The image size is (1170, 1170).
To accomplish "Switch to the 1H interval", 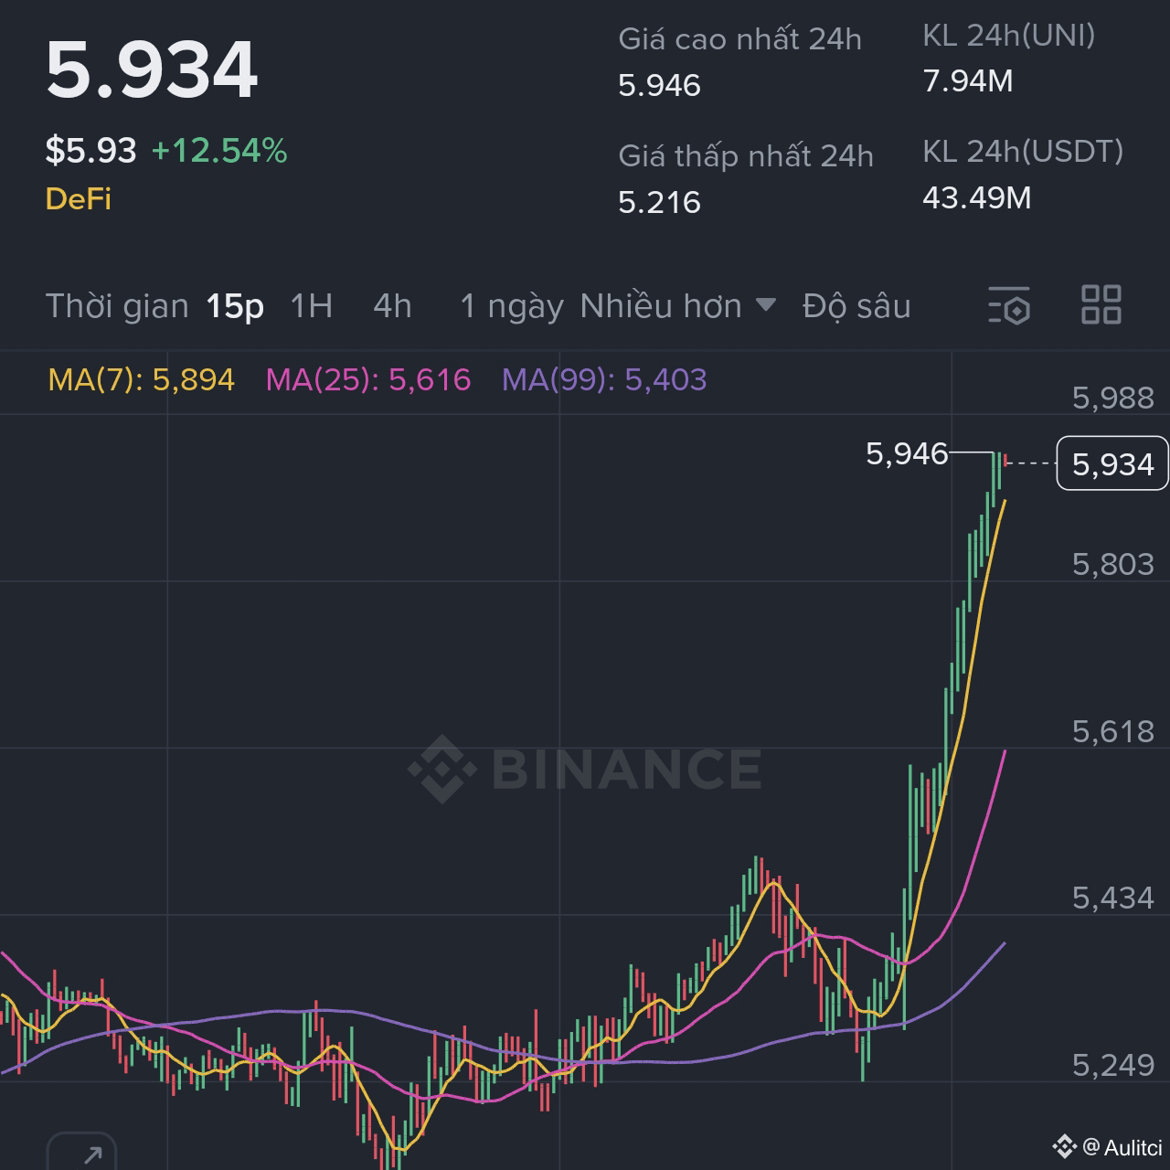I will pyautogui.click(x=312, y=306).
